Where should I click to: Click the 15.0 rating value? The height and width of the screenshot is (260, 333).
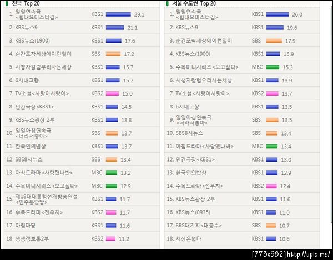127,93
